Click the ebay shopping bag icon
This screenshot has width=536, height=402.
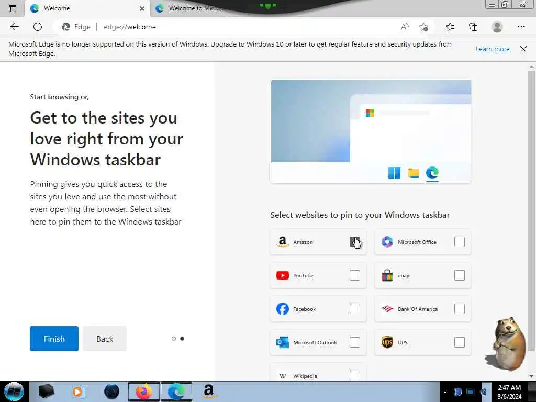(x=387, y=275)
